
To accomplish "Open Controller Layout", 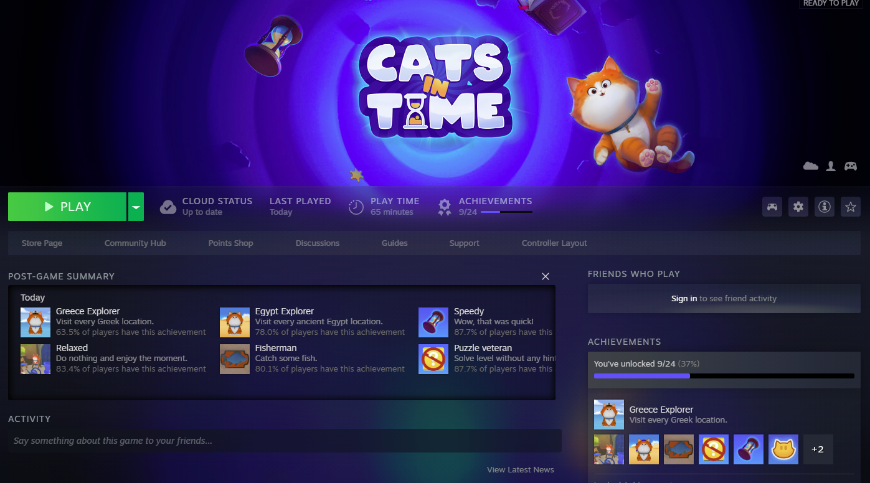I will click(x=554, y=243).
